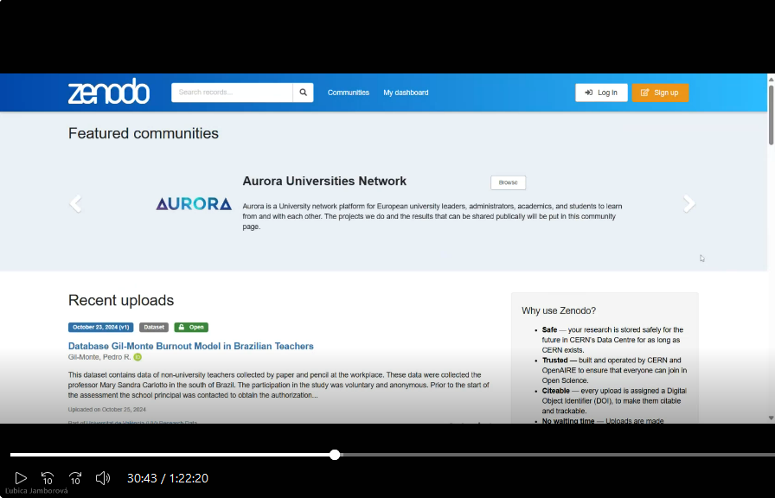Click the search magnifier icon button
775x498 pixels.
[x=303, y=93]
